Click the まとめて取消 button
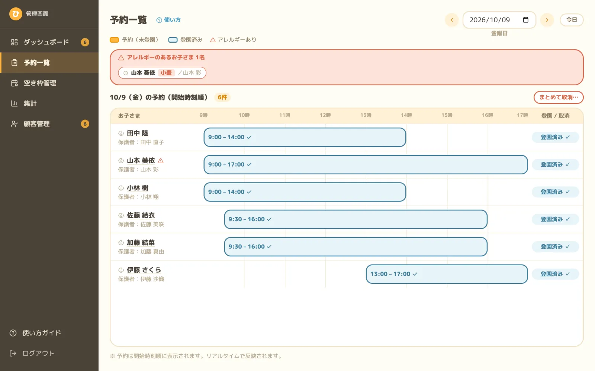The width and height of the screenshot is (595, 371). (559, 98)
